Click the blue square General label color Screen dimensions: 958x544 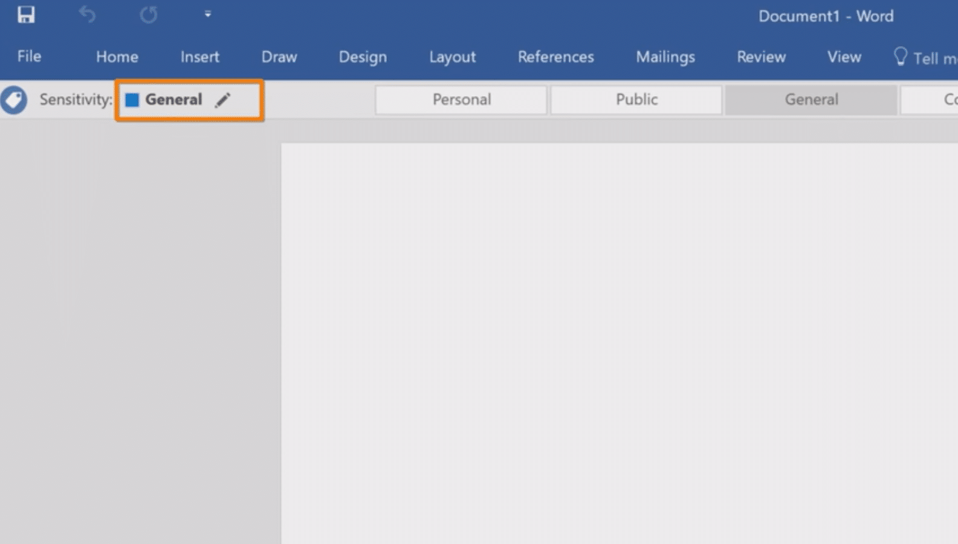[132, 100]
